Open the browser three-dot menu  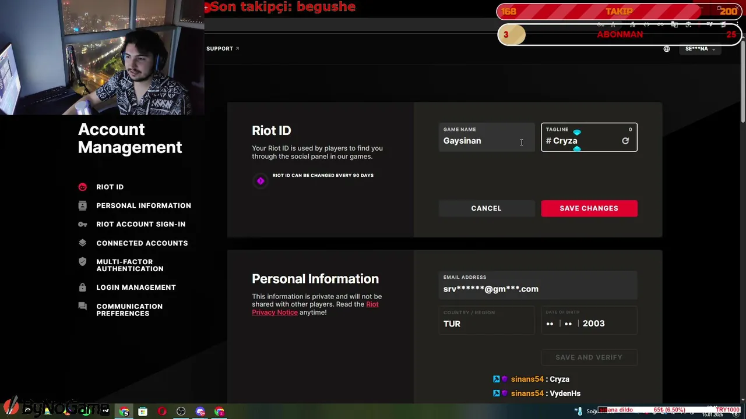coord(737,24)
